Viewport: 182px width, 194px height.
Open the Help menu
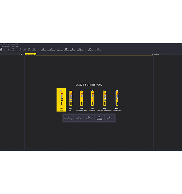click(x=17, y=46)
